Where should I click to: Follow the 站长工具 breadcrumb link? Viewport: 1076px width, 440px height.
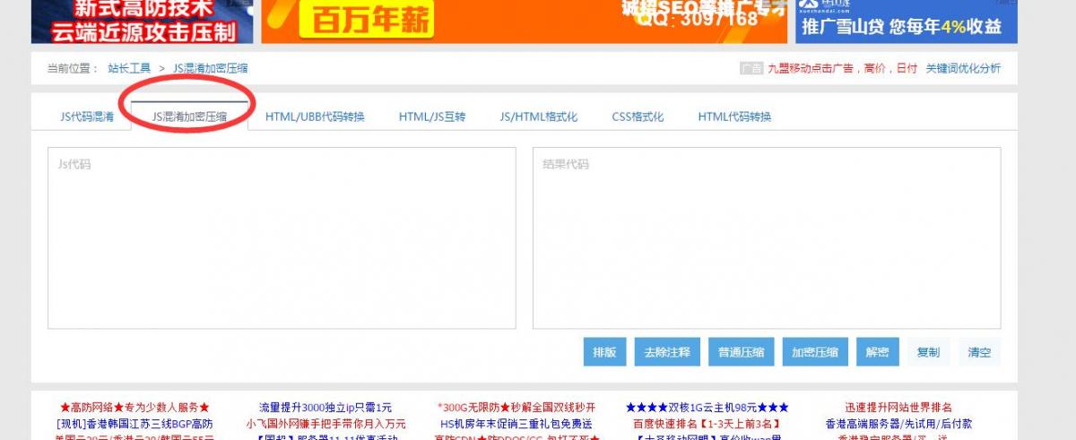click(x=130, y=68)
